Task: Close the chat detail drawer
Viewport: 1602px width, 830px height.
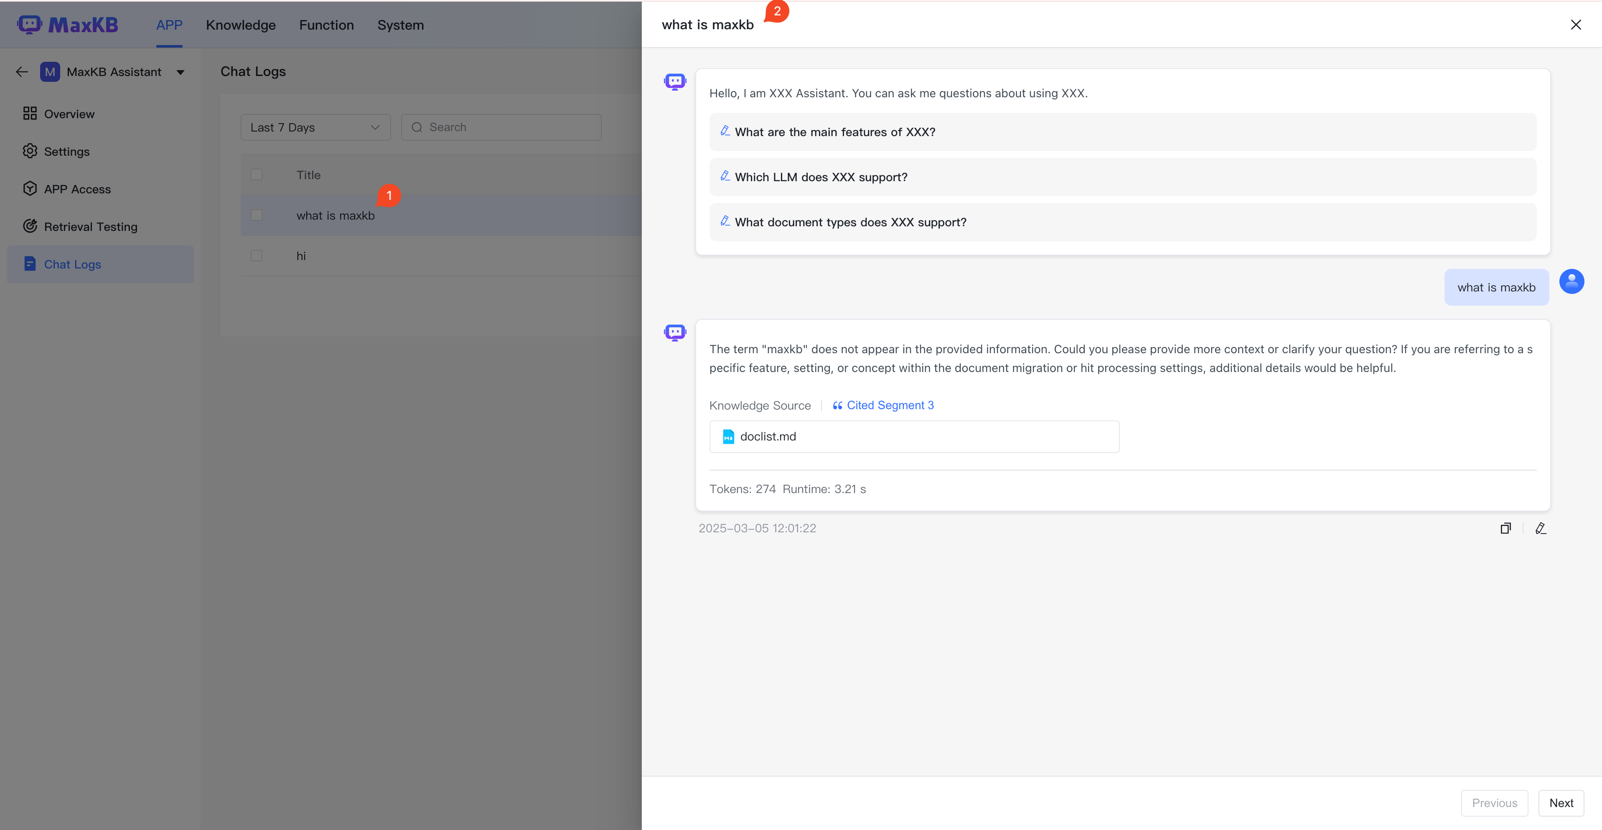Action: (1575, 25)
